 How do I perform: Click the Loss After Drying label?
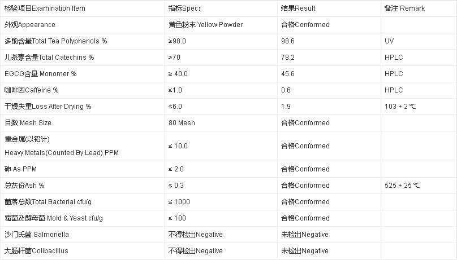(48, 107)
